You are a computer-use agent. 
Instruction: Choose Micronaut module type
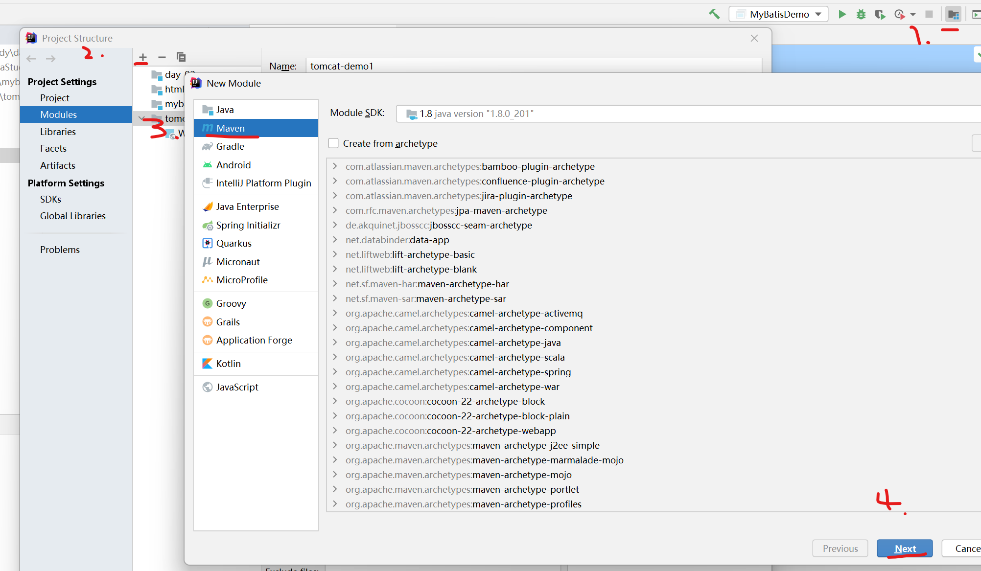256,262
